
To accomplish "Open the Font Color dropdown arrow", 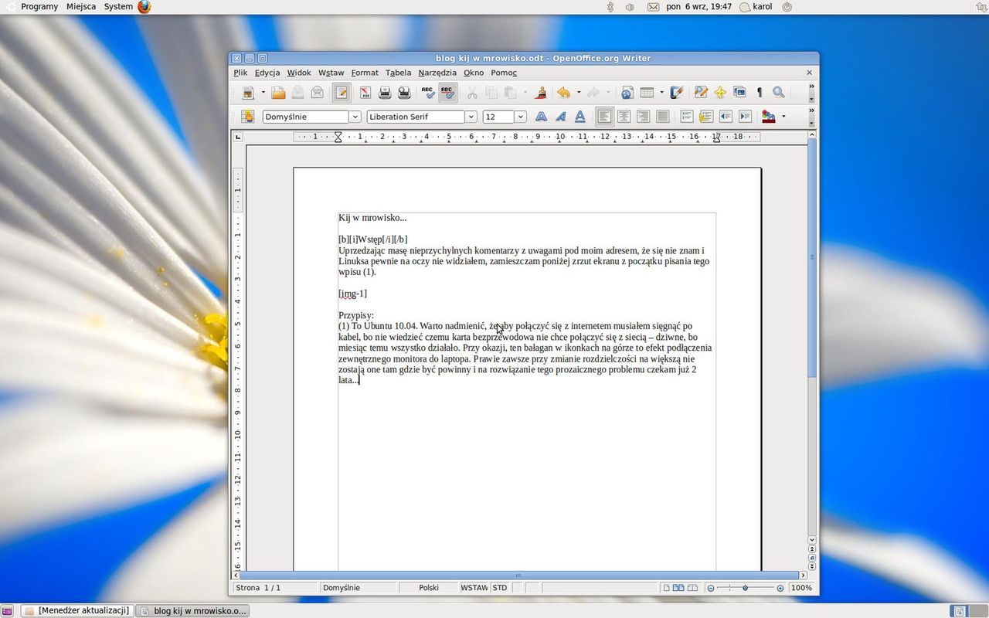I will pyautogui.click(x=783, y=117).
